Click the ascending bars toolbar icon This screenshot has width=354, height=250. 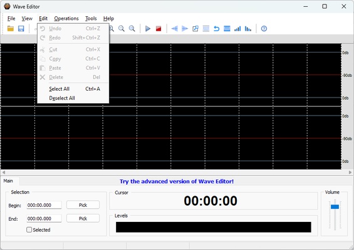[x=237, y=29]
